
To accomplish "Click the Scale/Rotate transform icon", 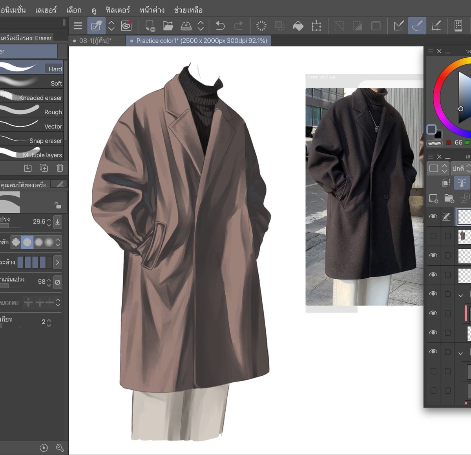I will coord(316,26).
